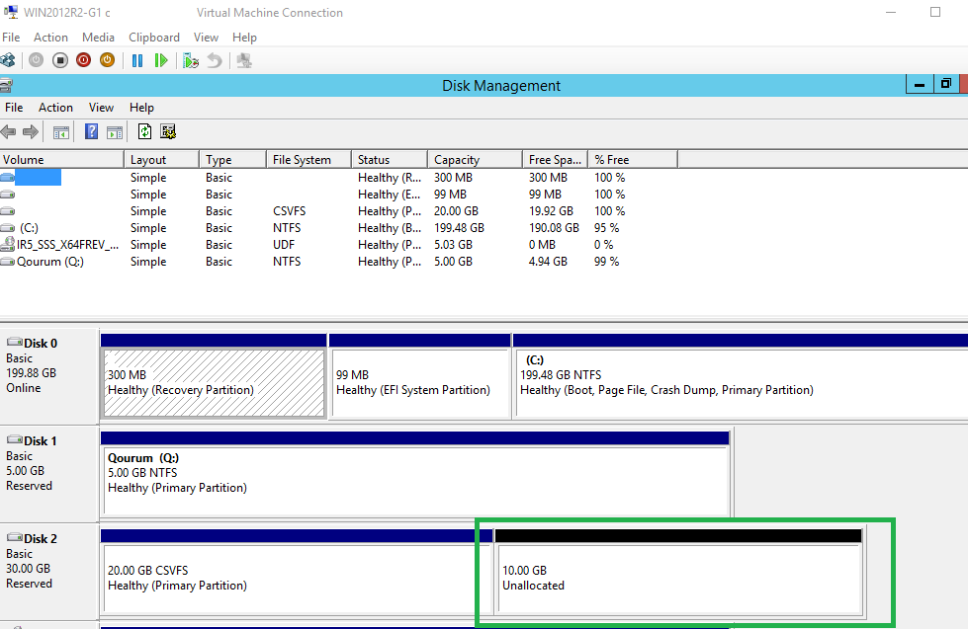Show or hide the console tree pane
This screenshot has height=629, width=968.
pyautogui.click(x=60, y=131)
